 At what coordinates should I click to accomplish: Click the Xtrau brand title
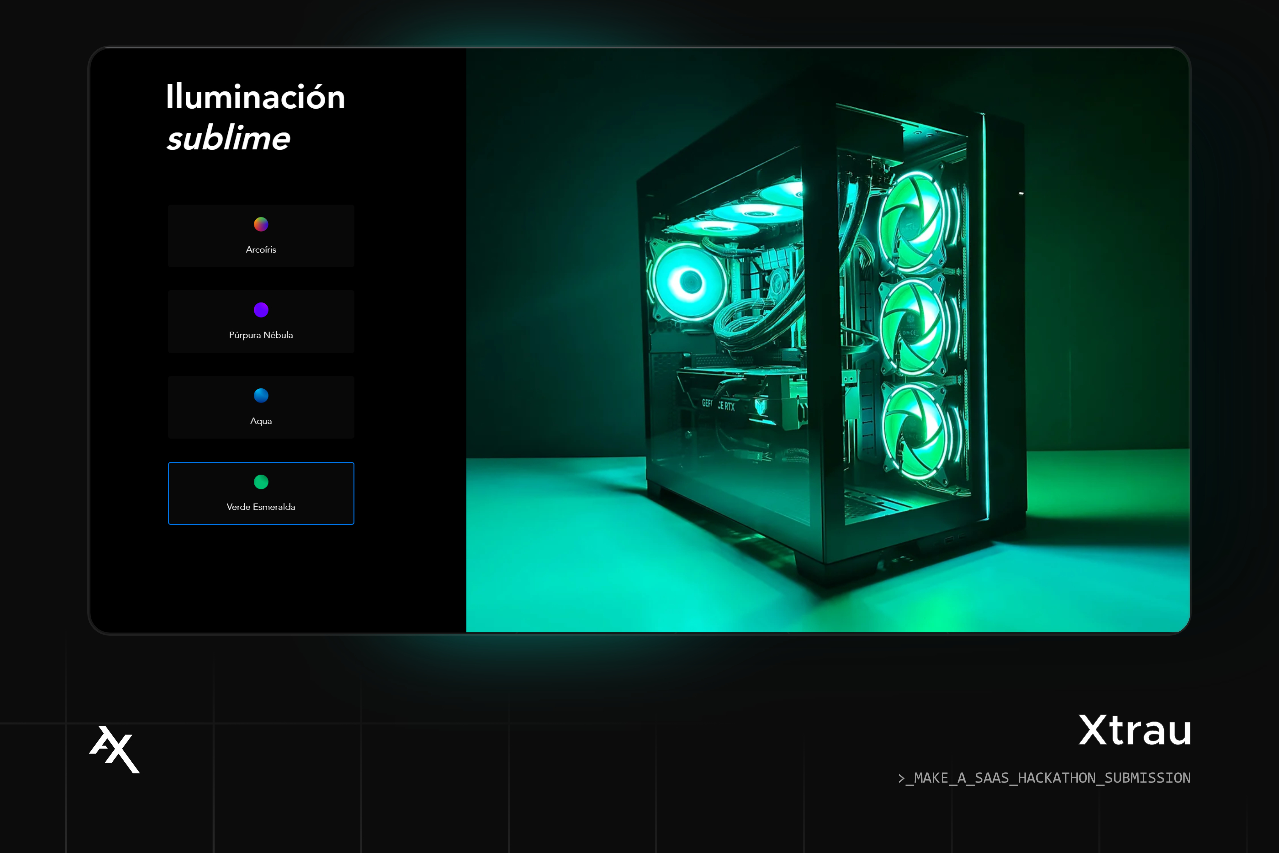point(1134,730)
